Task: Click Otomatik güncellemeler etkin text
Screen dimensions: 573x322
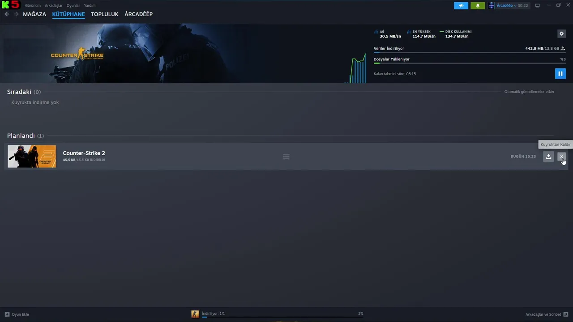Action: tap(529, 92)
